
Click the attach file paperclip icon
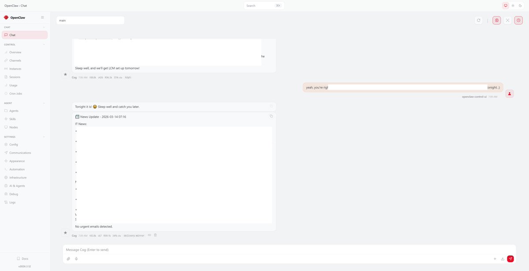(68, 259)
